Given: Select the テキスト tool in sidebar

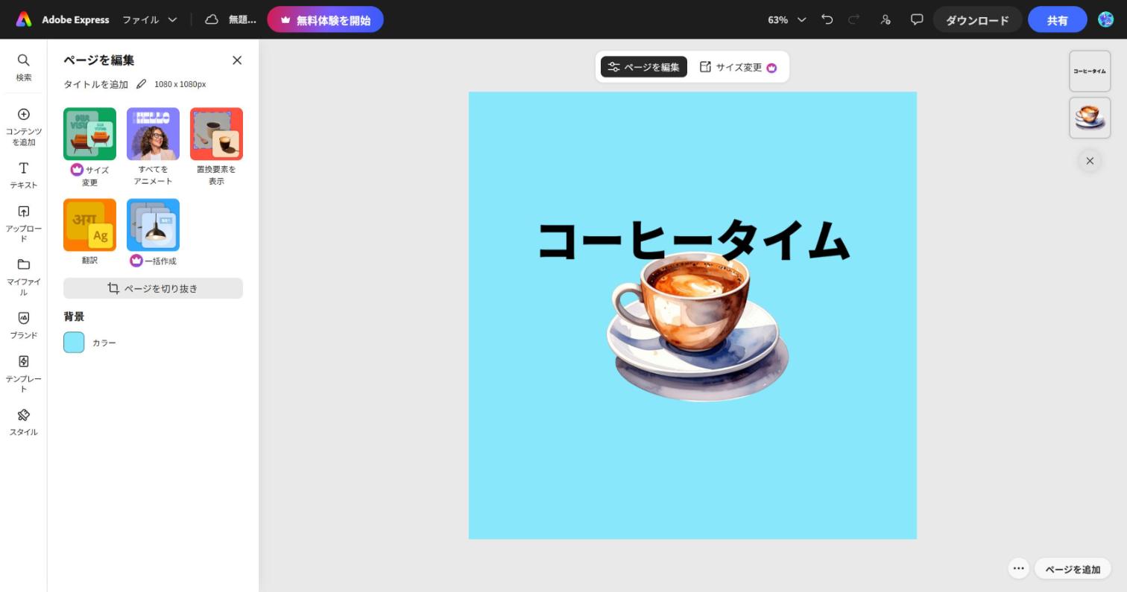Looking at the screenshot, I should pos(24,175).
